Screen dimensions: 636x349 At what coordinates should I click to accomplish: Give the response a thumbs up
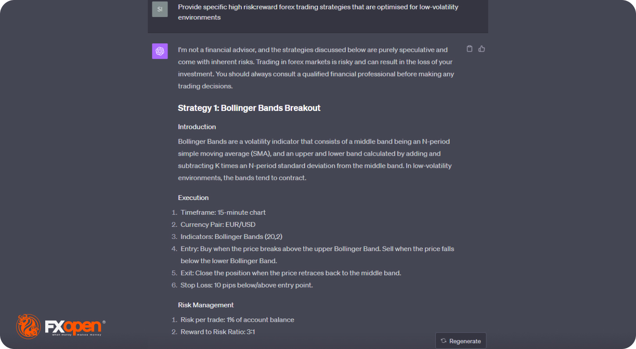click(481, 49)
